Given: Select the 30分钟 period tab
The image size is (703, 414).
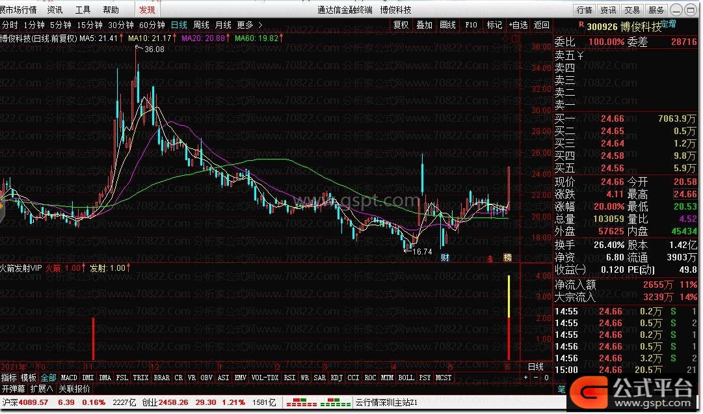Looking at the screenshot, I should click(x=120, y=25).
